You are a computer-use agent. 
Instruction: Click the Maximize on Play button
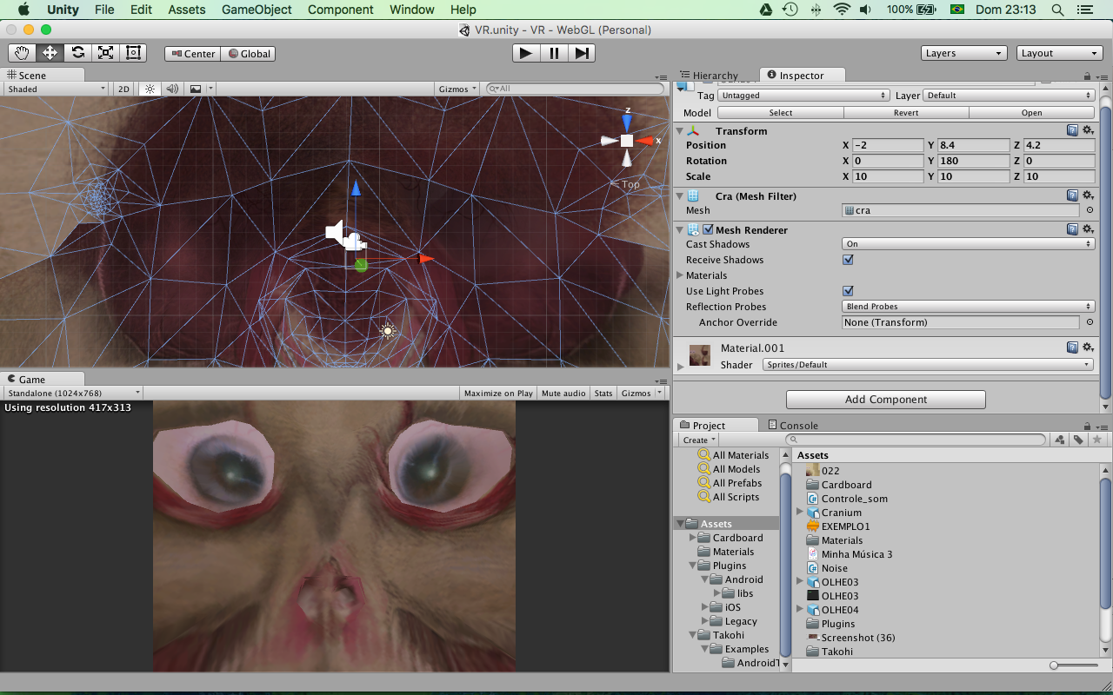[498, 394]
